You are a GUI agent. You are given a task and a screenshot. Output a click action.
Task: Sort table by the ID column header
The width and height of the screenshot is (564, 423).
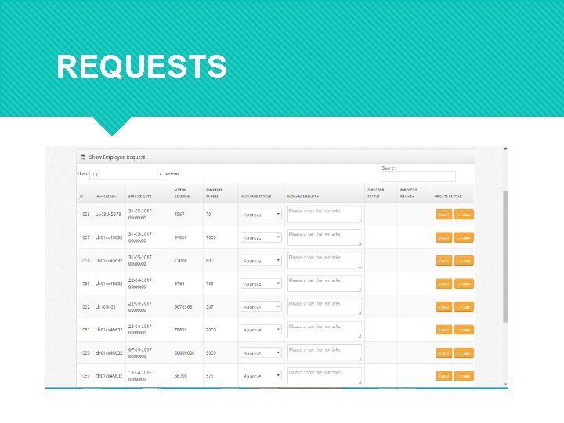click(81, 197)
